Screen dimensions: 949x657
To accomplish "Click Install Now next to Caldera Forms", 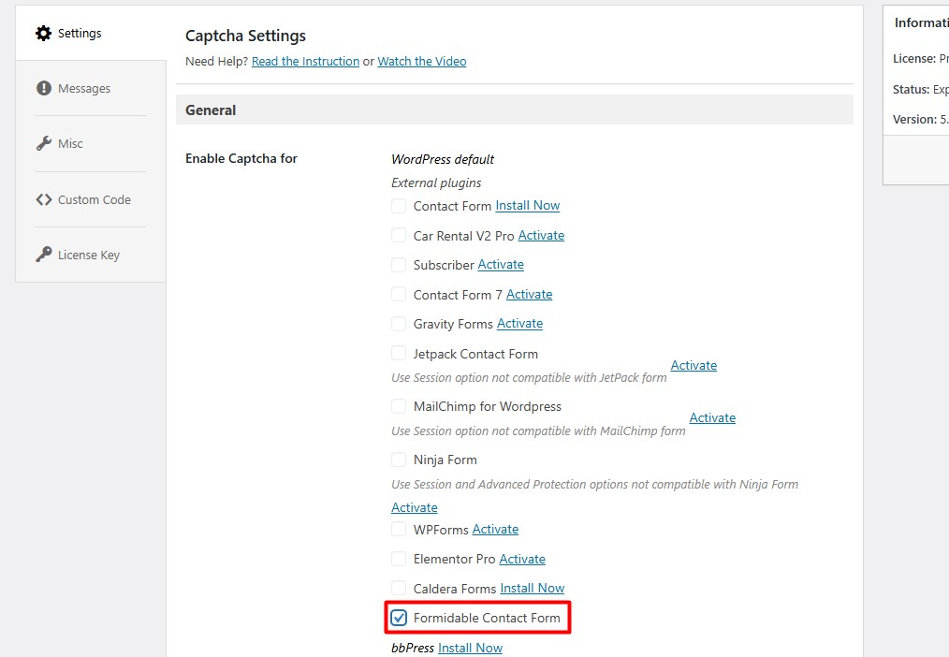I will [x=532, y=588].
